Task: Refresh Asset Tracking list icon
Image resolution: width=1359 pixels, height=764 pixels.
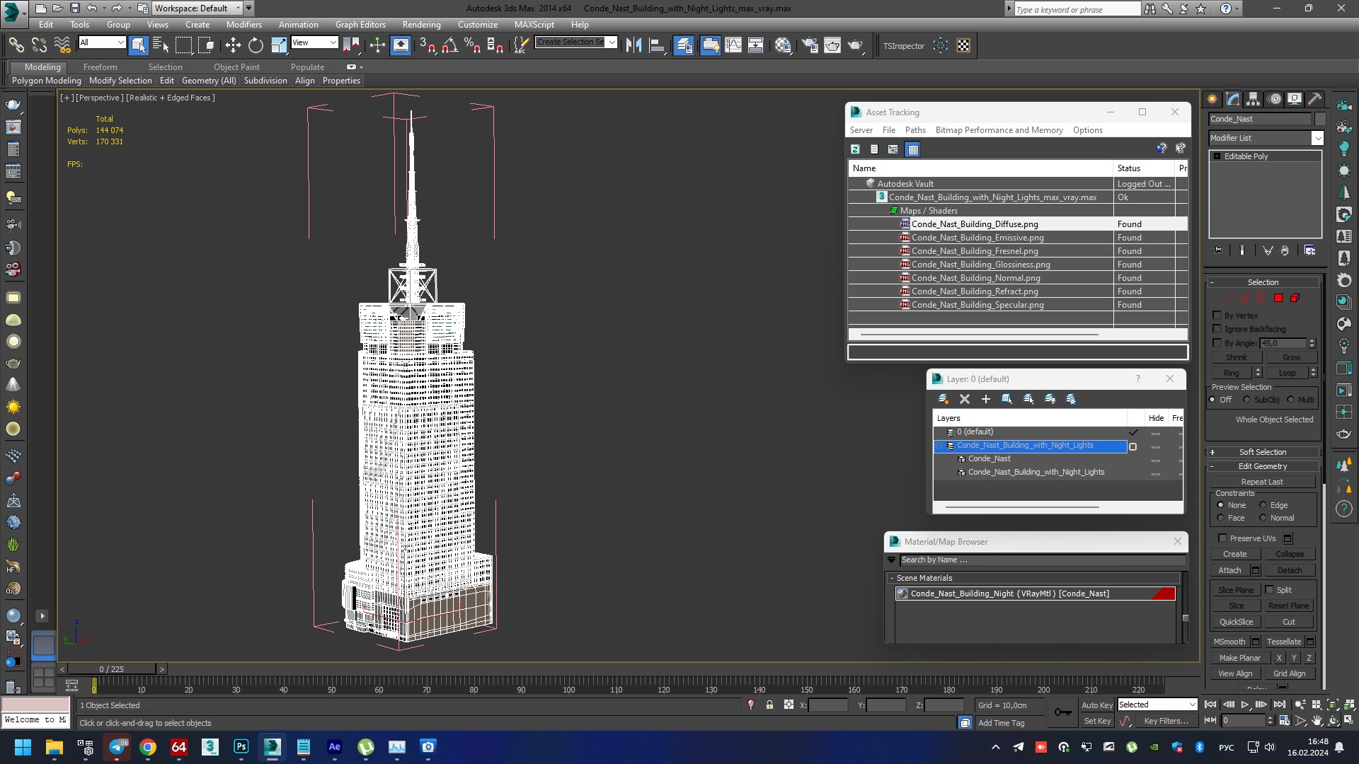Action: (x=855, y=149)
